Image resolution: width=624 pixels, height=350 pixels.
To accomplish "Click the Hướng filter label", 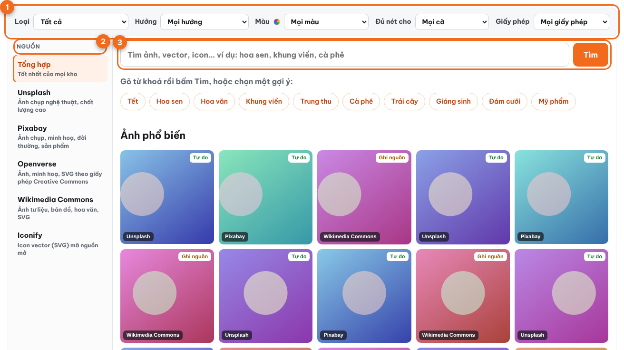I will pos(146,21).
